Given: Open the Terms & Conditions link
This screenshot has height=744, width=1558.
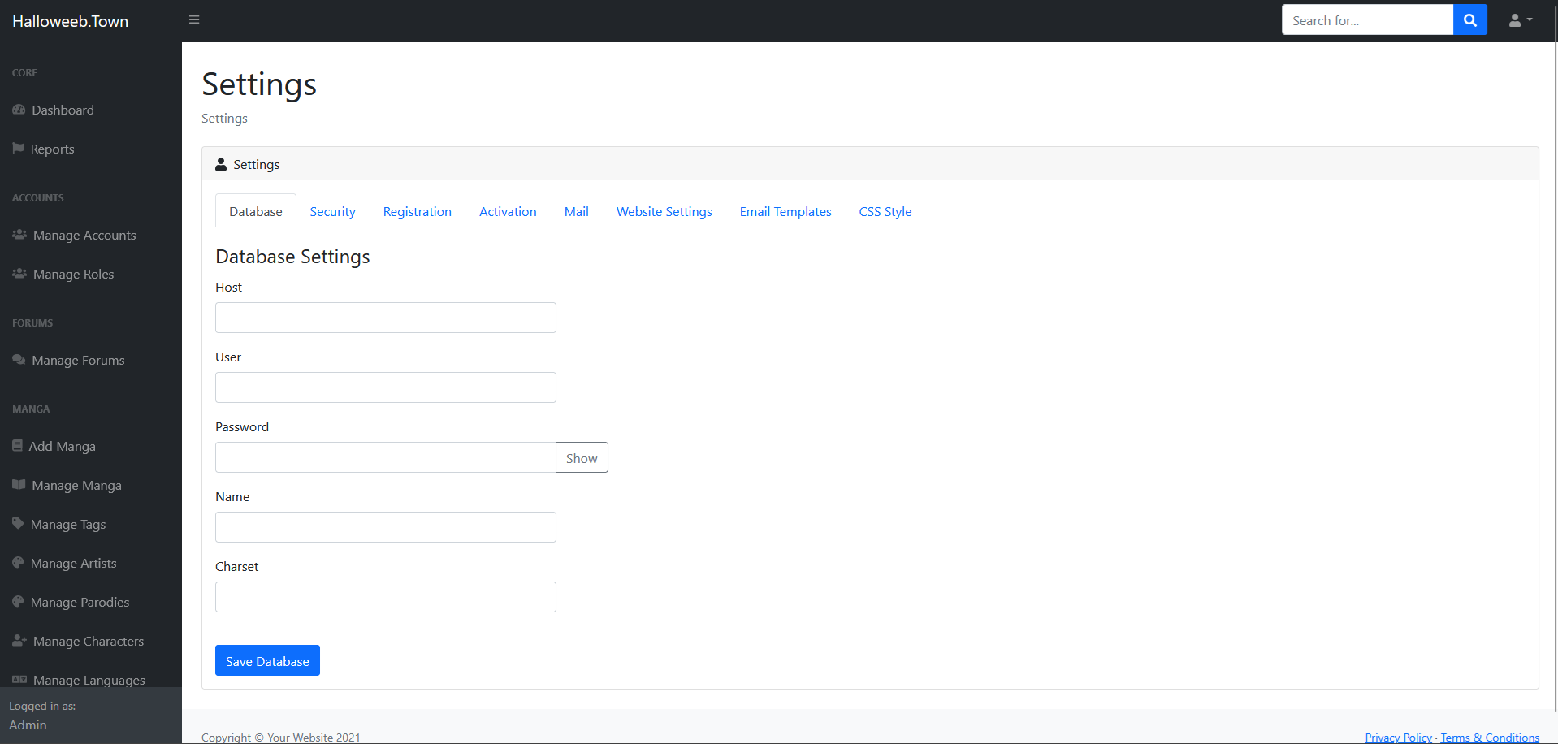Looking at the screenshot, I should (1490, 738).
